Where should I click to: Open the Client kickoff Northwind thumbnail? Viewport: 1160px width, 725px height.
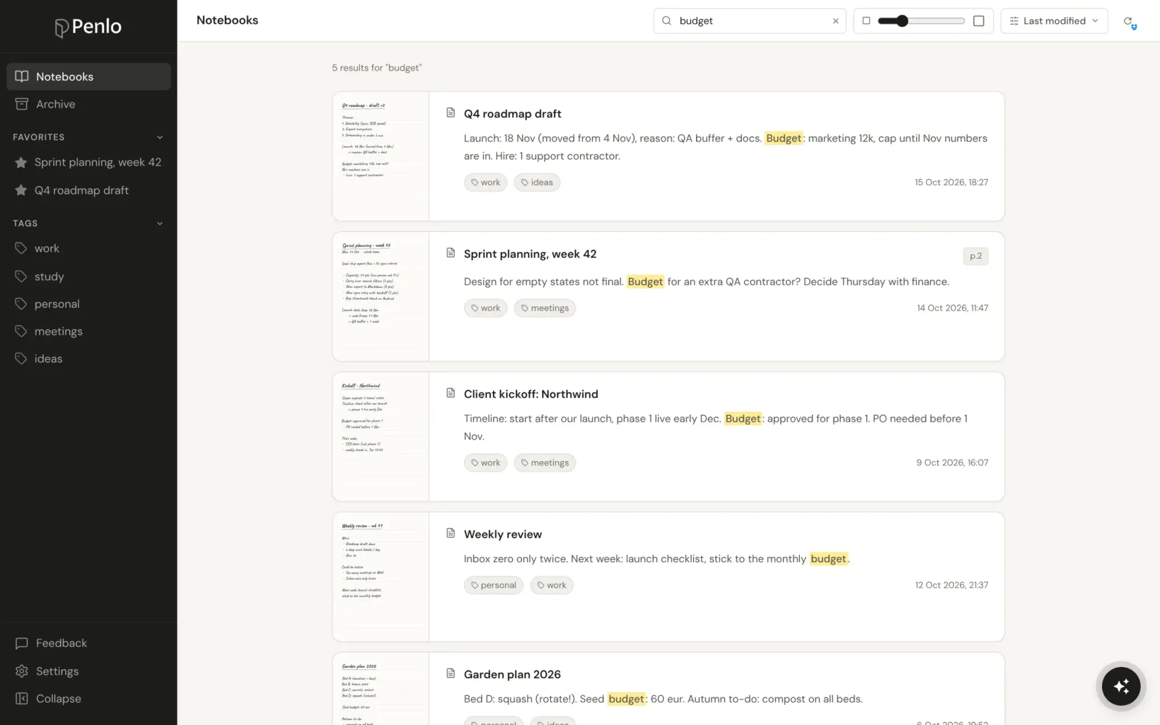coord(380,436)
